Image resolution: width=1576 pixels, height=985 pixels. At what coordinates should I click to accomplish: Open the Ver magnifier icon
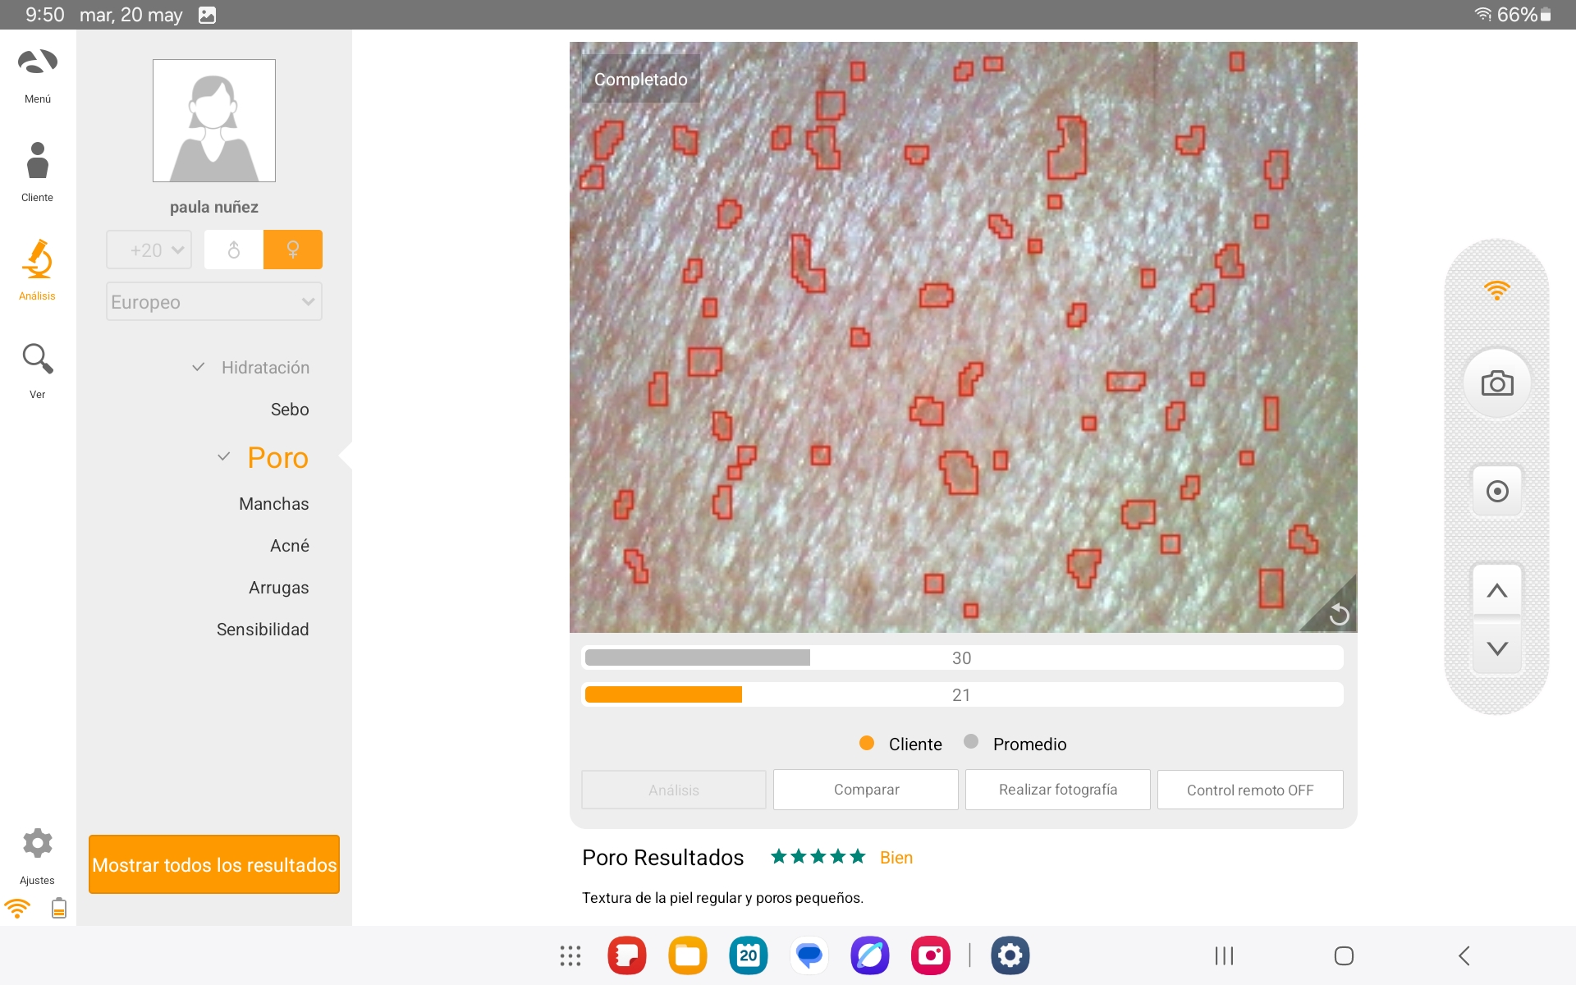point(38,359)
